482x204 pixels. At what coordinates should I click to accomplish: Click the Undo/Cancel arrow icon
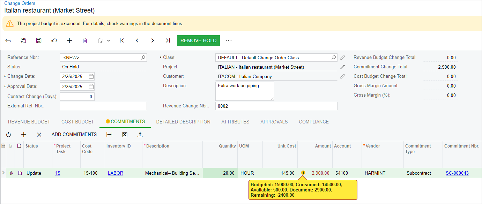pyautogui.click(x=54, y=40)
